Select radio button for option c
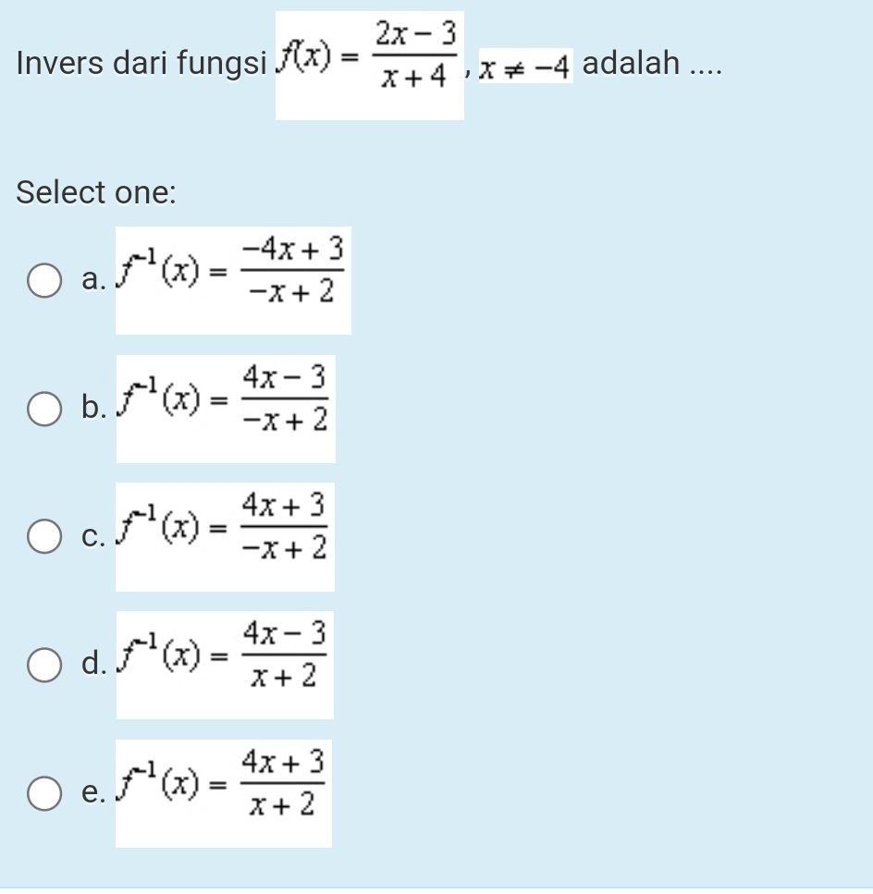The width and height of the screenshot is (873, 894). pyautogui.click(x=43, y=537)
